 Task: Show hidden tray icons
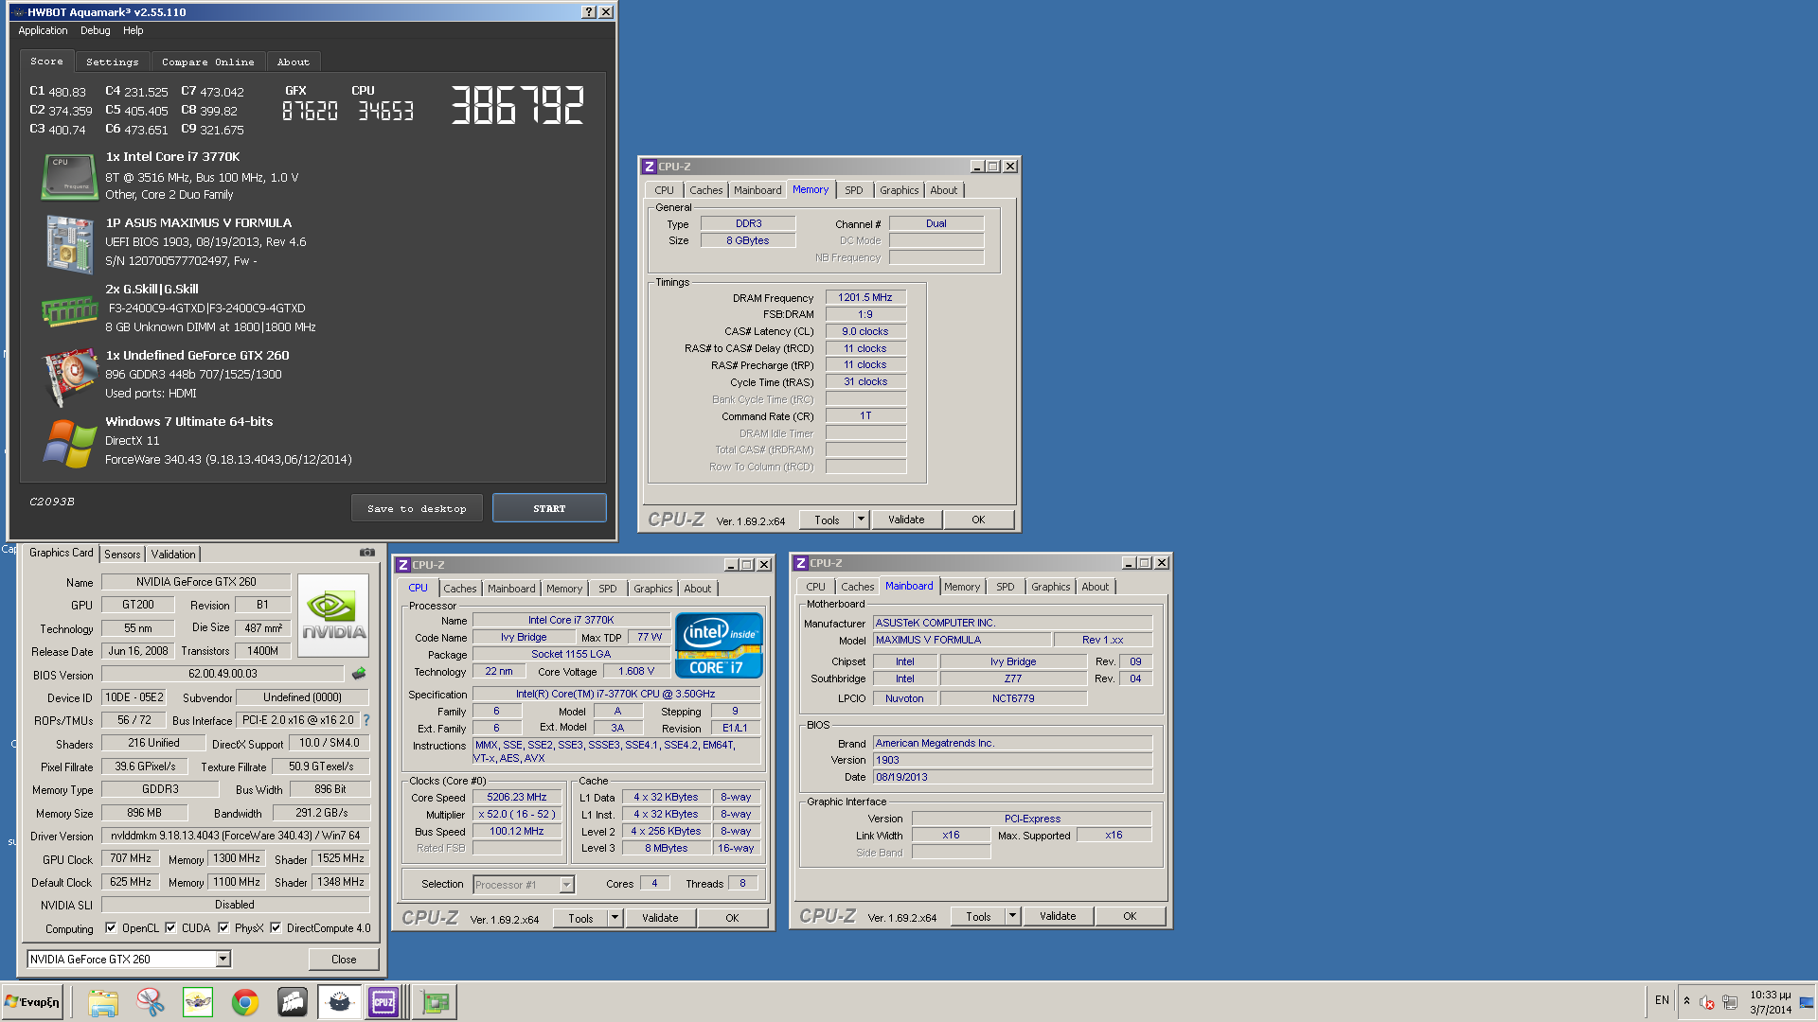1686,1001
